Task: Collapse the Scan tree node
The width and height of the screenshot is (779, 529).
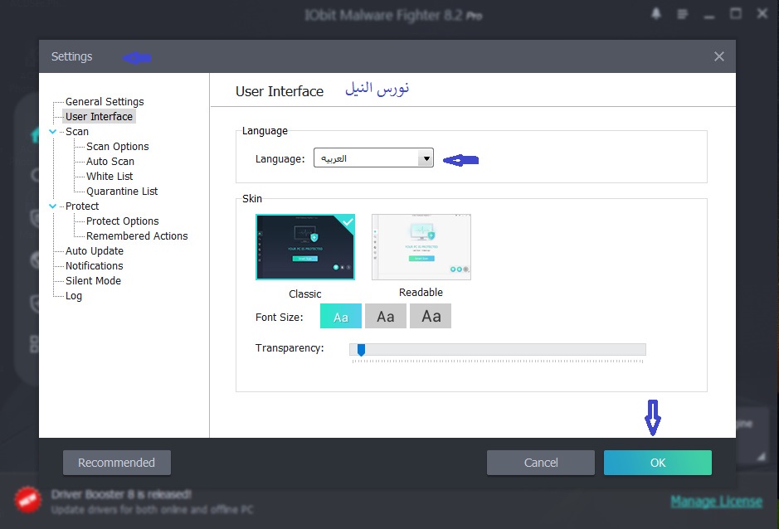Action: tap(53, 132)
